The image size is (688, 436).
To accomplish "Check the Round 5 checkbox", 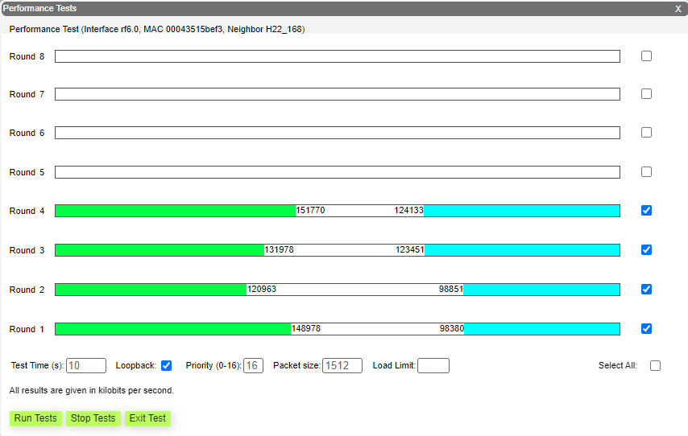I will [x=646, y=172].
